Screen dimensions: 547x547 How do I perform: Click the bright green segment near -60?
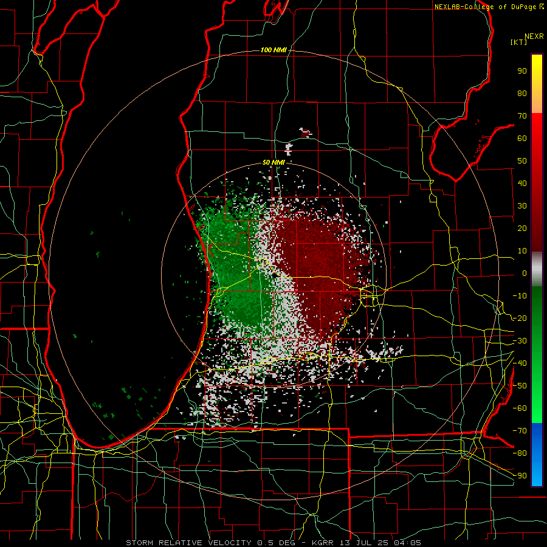537,408
